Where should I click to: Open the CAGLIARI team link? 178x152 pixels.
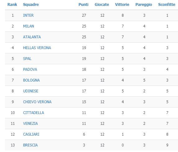point(31,134)
